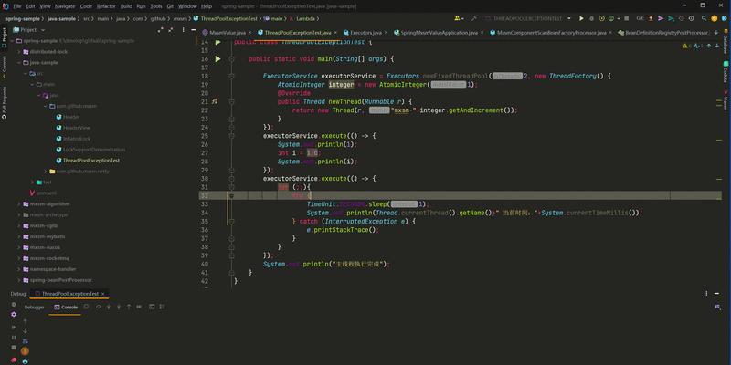Collapse the java-sample module
The width and height of the screenshot is (731, 365).
19,62
